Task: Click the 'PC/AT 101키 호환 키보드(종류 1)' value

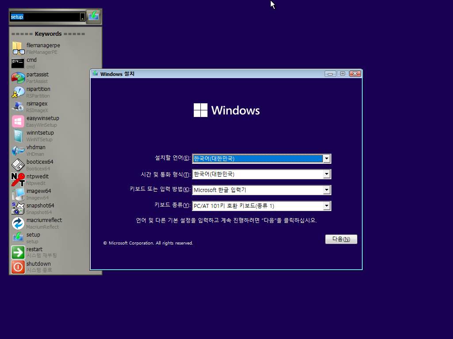Action: click(234, 206)
